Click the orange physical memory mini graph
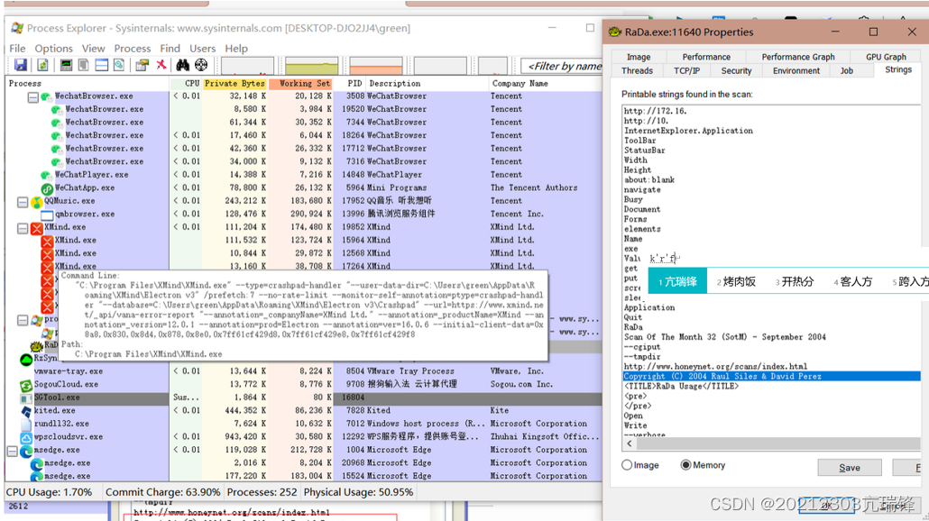This screenshot has height=521, width=929. pyautogui.click(x=376, y=66)
